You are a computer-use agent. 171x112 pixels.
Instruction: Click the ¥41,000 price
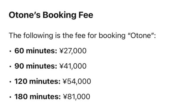point(73,66)
